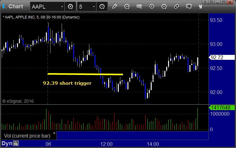
Task: Click the Dyn time mode label
Action: [x=7, y=143]
